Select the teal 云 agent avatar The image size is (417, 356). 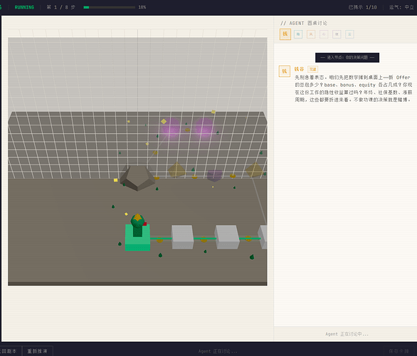349,34
